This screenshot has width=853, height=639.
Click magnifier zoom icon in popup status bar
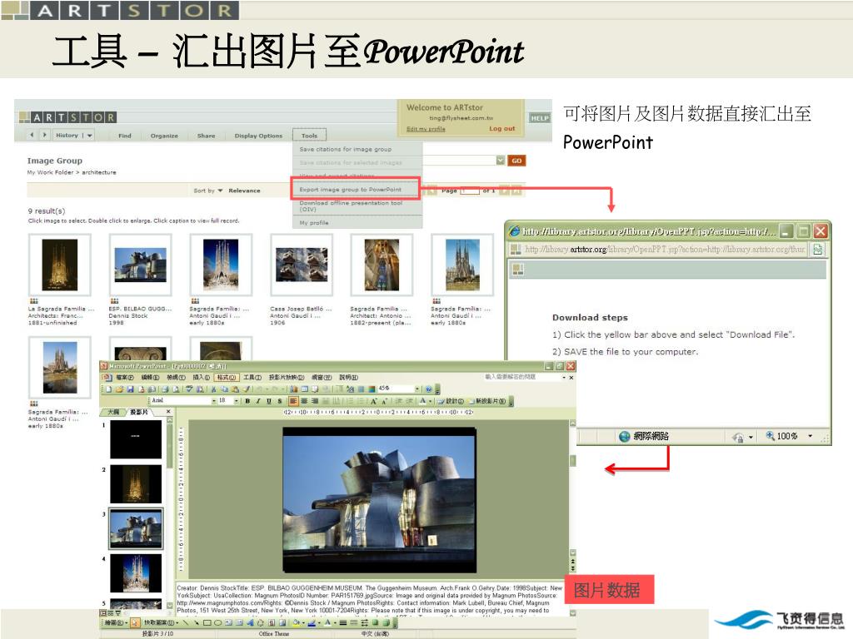771,436
